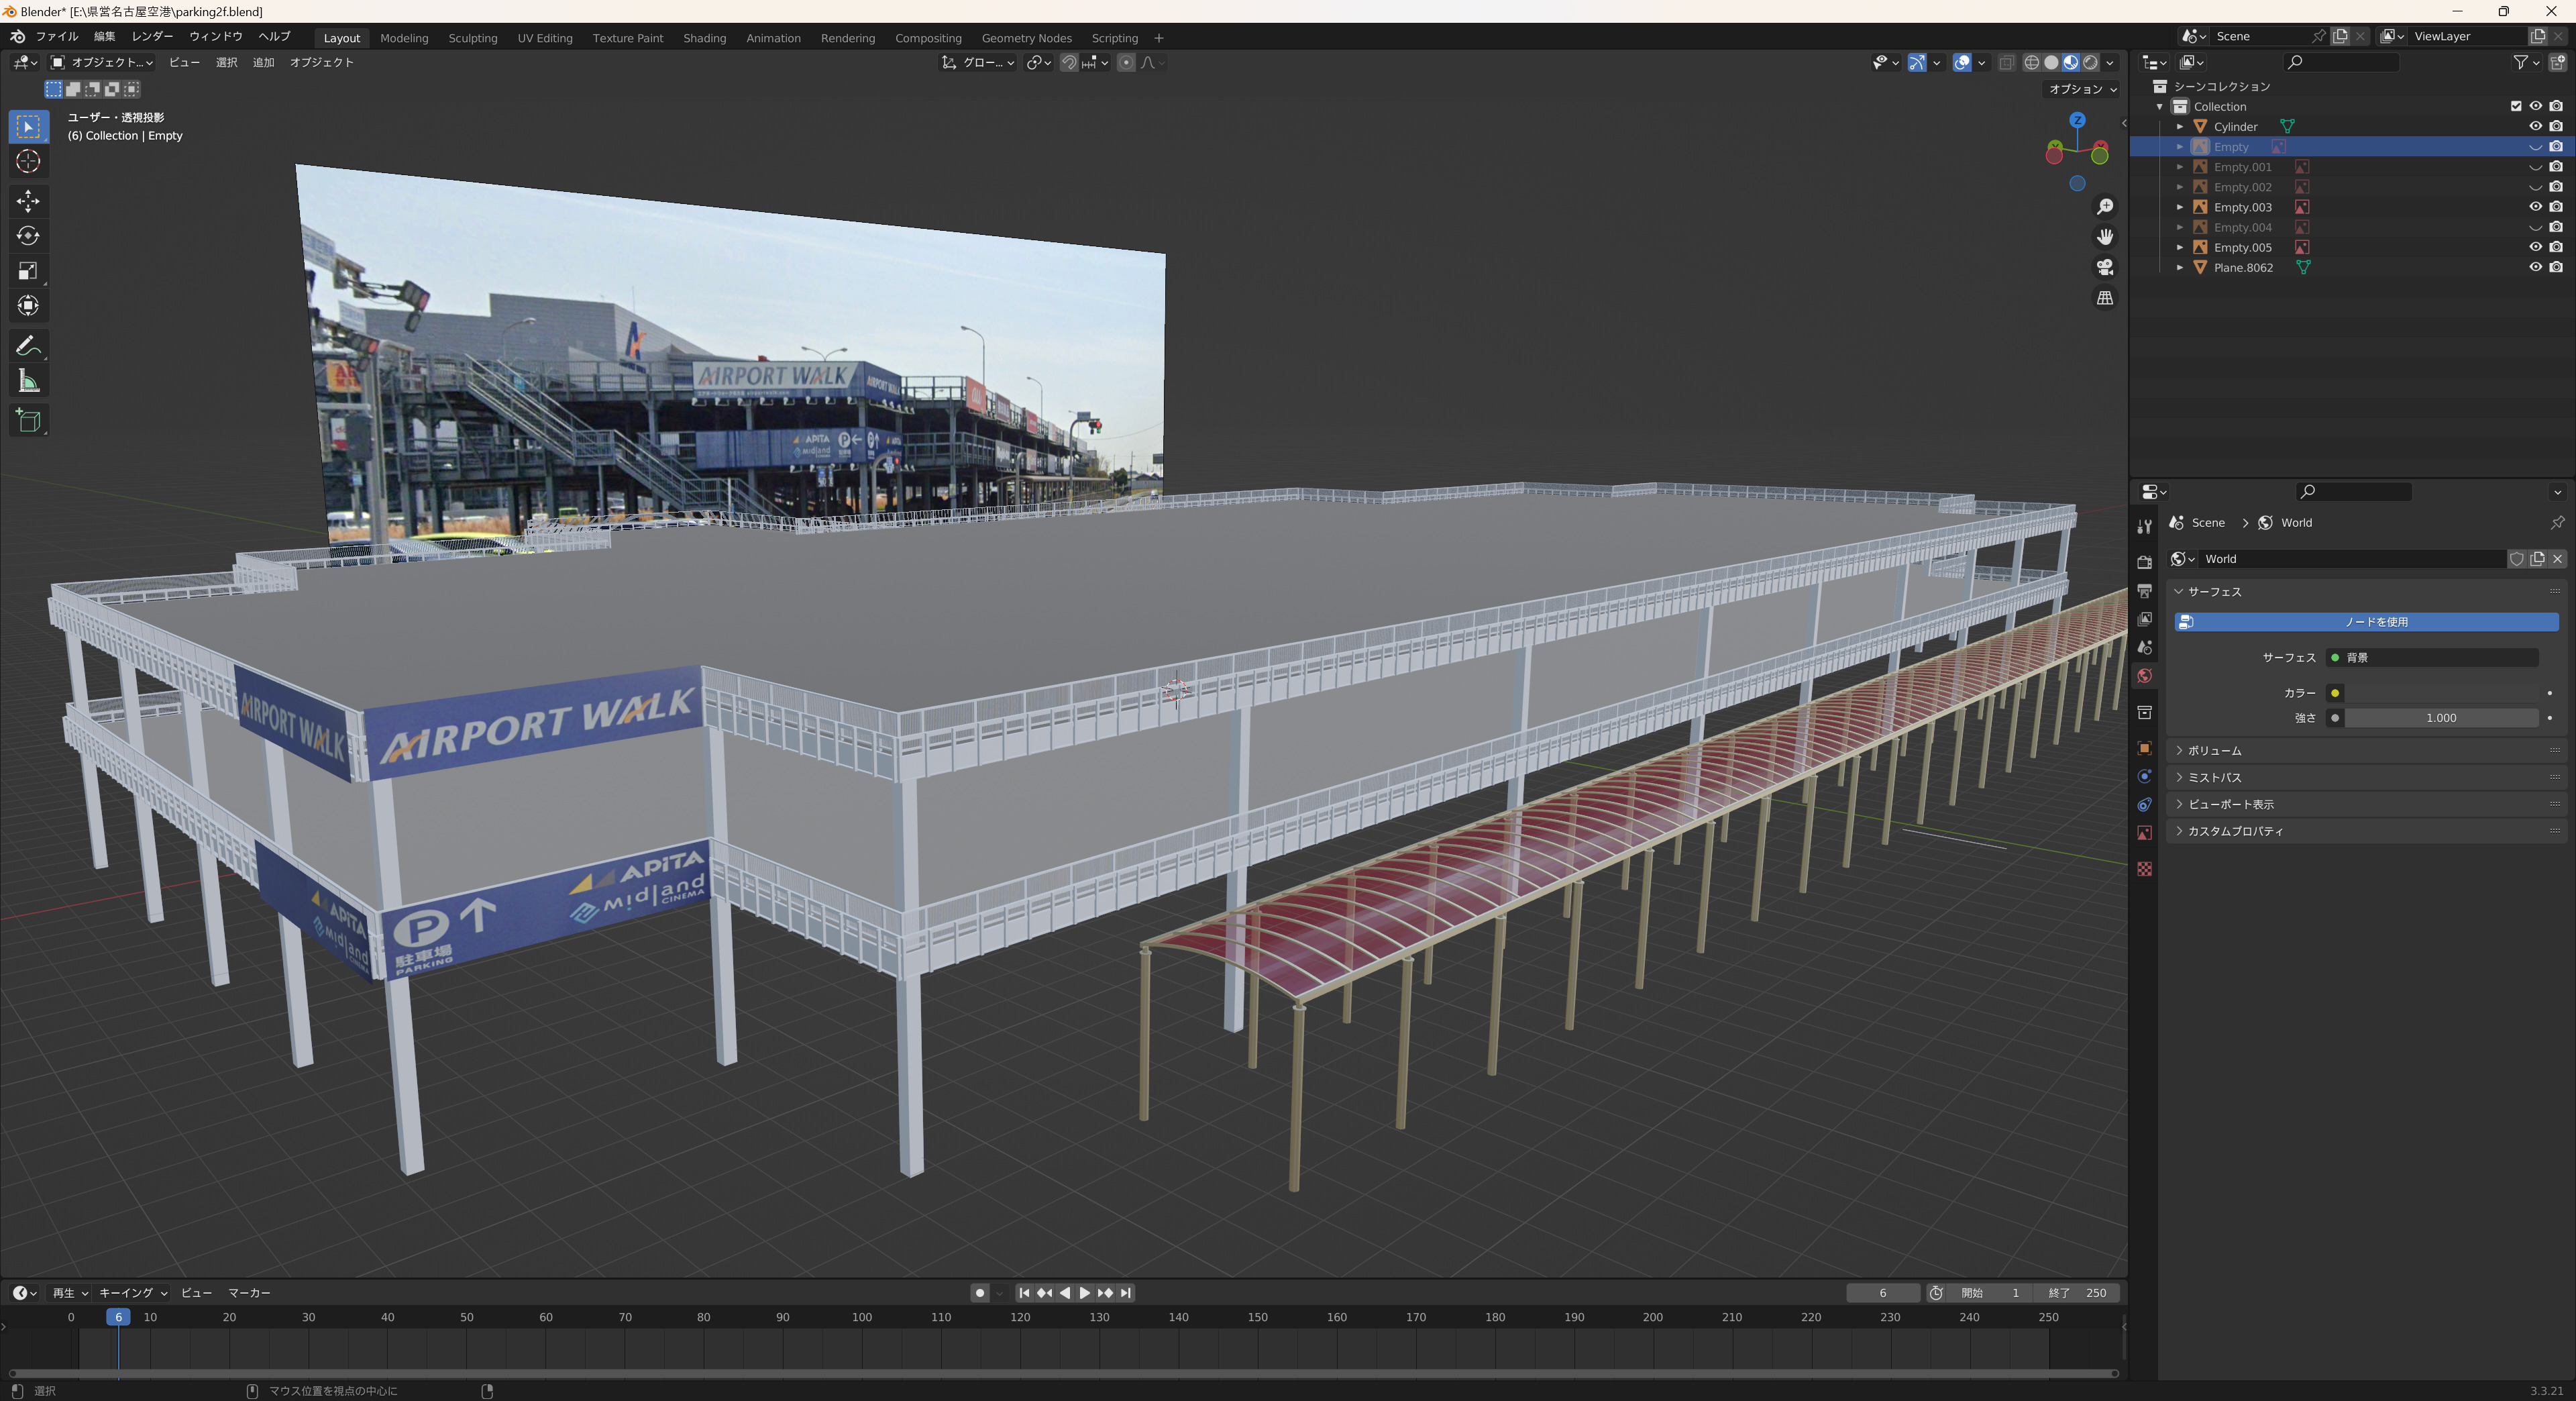Select the Cursor tool in toolbar
Viewport: 2576px width, 1401px height.
click(28, 161)
